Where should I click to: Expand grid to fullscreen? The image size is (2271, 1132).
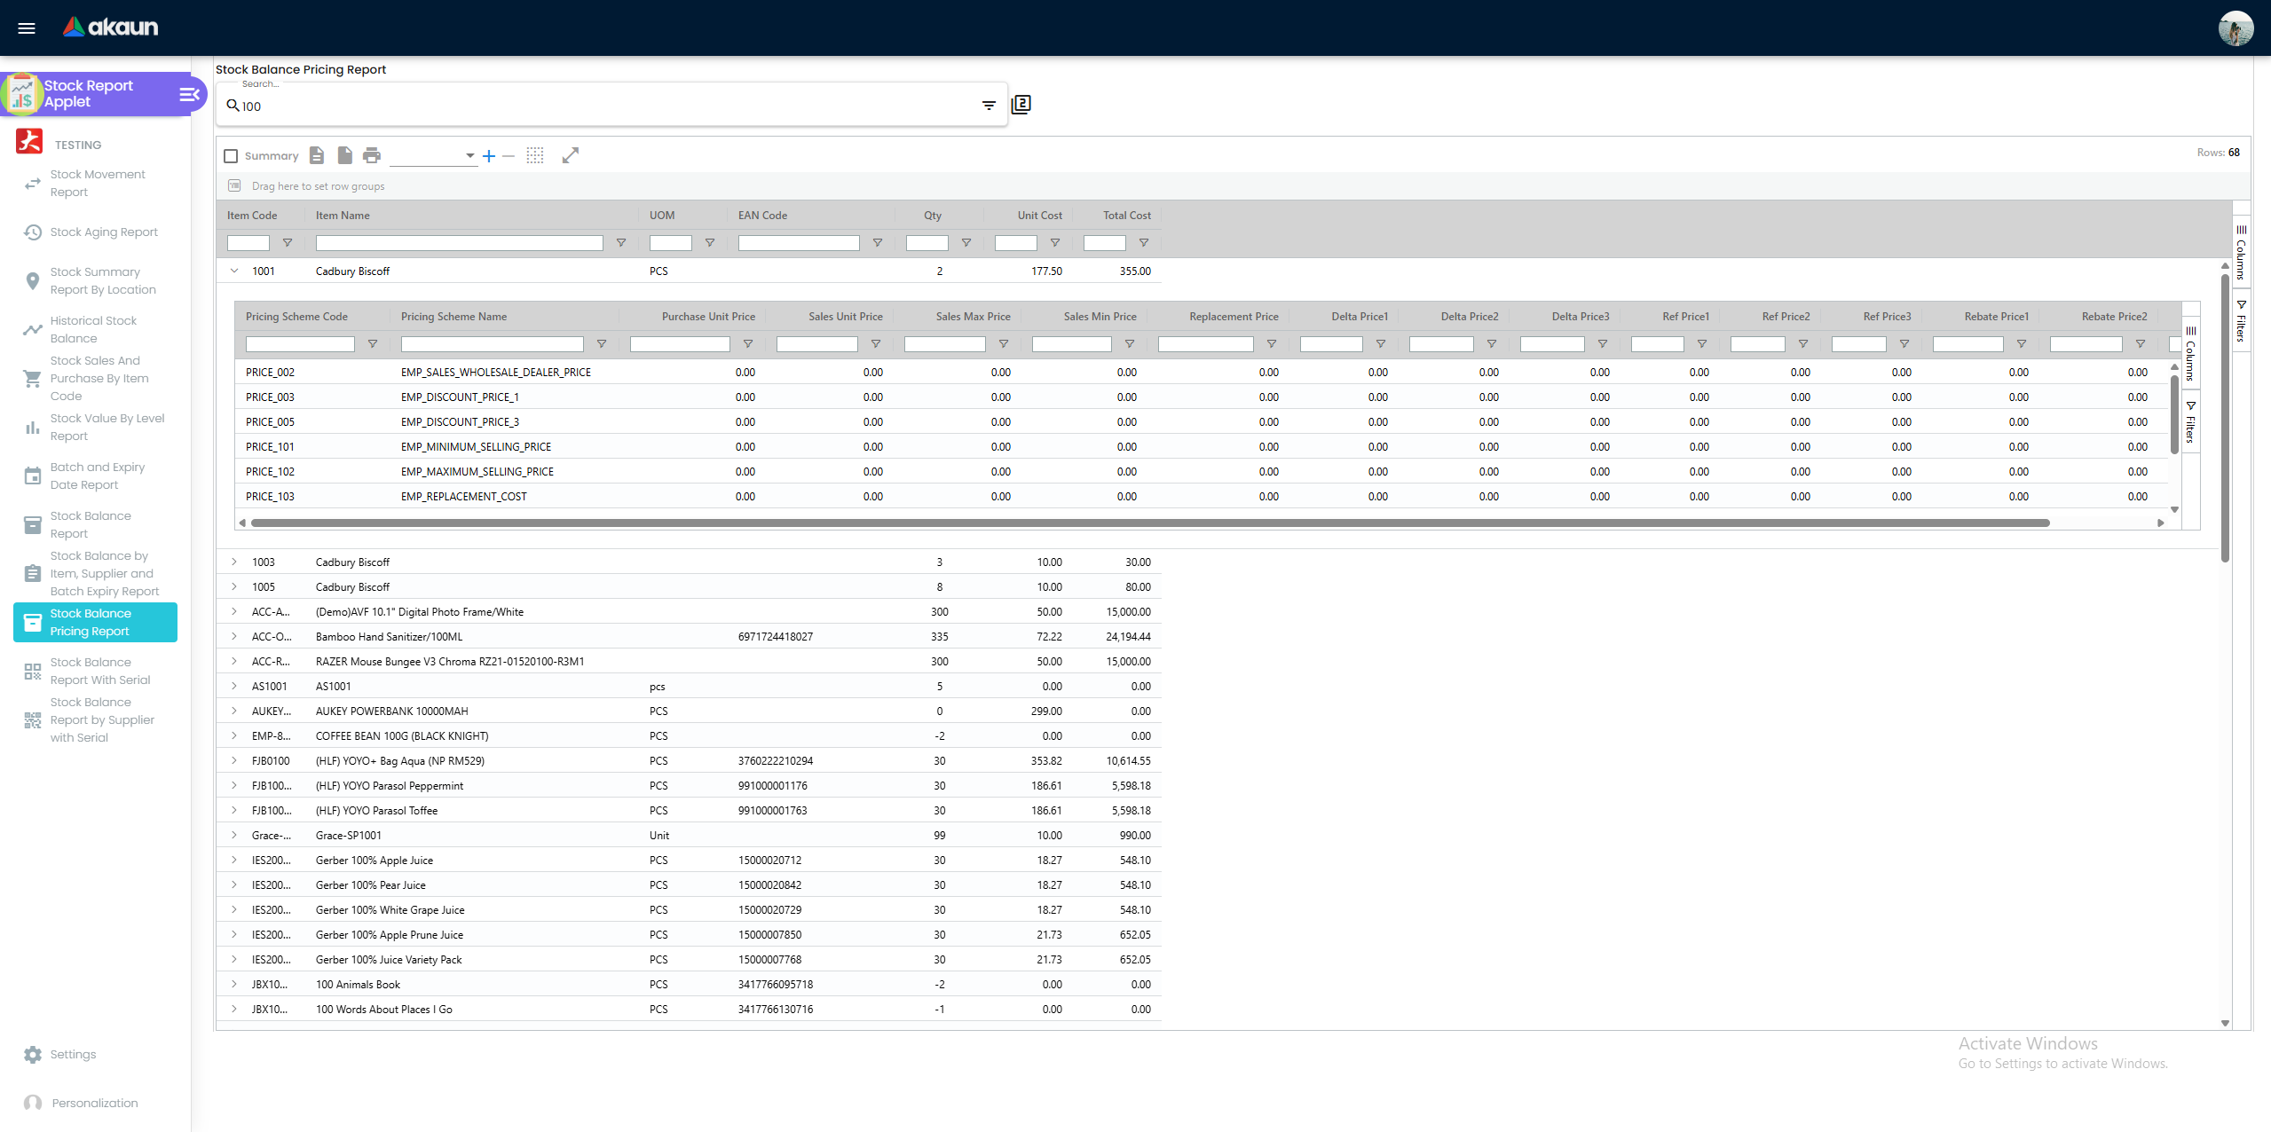tap(571, 155)
